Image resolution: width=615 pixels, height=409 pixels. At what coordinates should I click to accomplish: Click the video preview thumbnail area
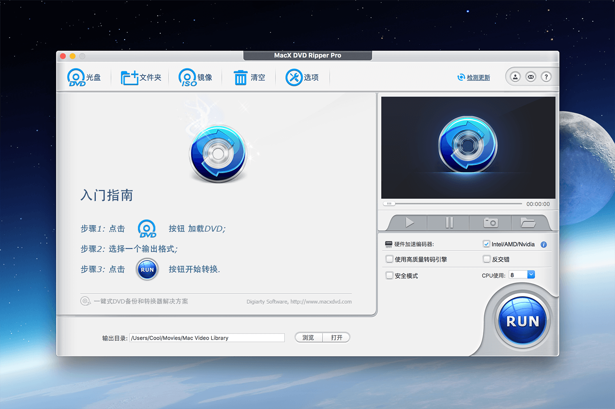468,148
